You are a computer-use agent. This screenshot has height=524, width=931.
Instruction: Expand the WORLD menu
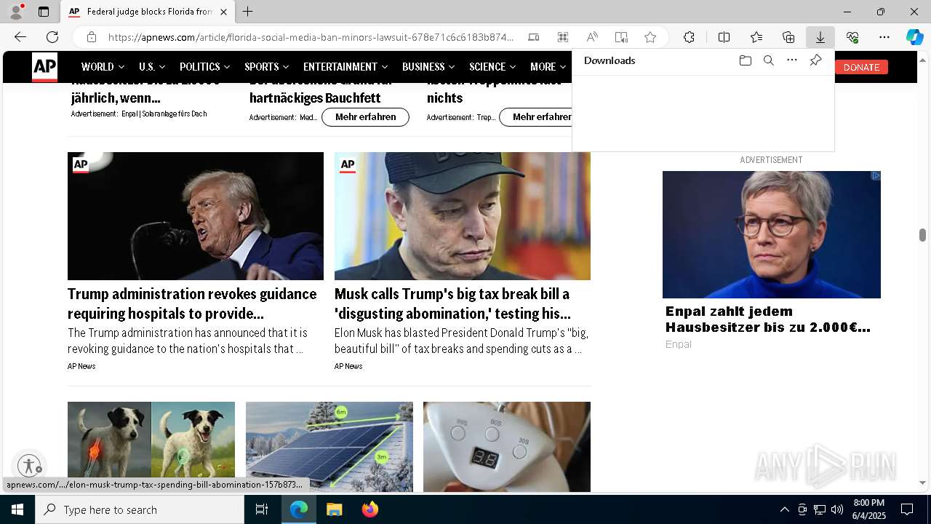click(x=103, y=67)
